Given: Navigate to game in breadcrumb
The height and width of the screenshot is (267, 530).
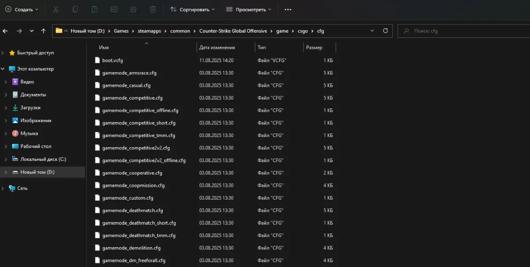Looking at the screenshot, I should tap(282, 31).
